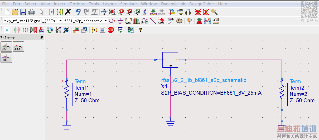
Task: Open the data display waveform icon
Action: (207, 21)
